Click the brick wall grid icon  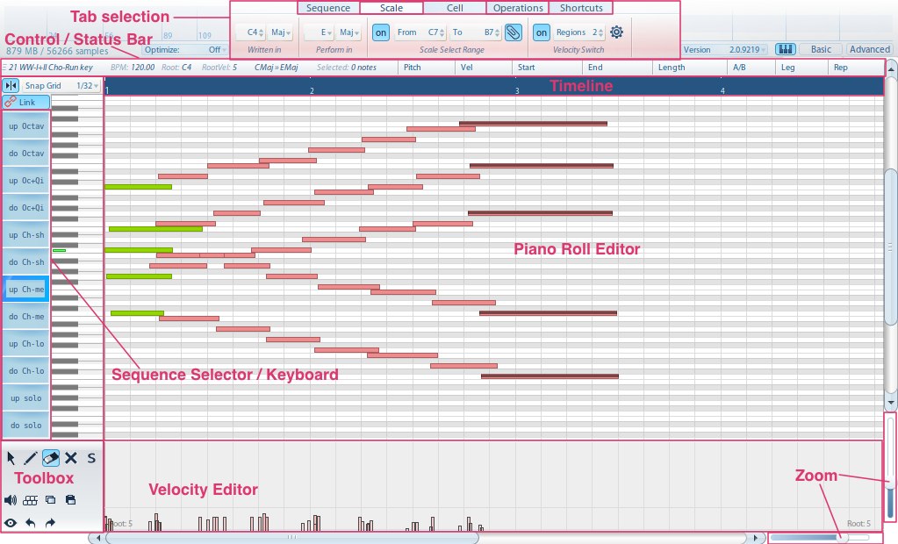31,500
